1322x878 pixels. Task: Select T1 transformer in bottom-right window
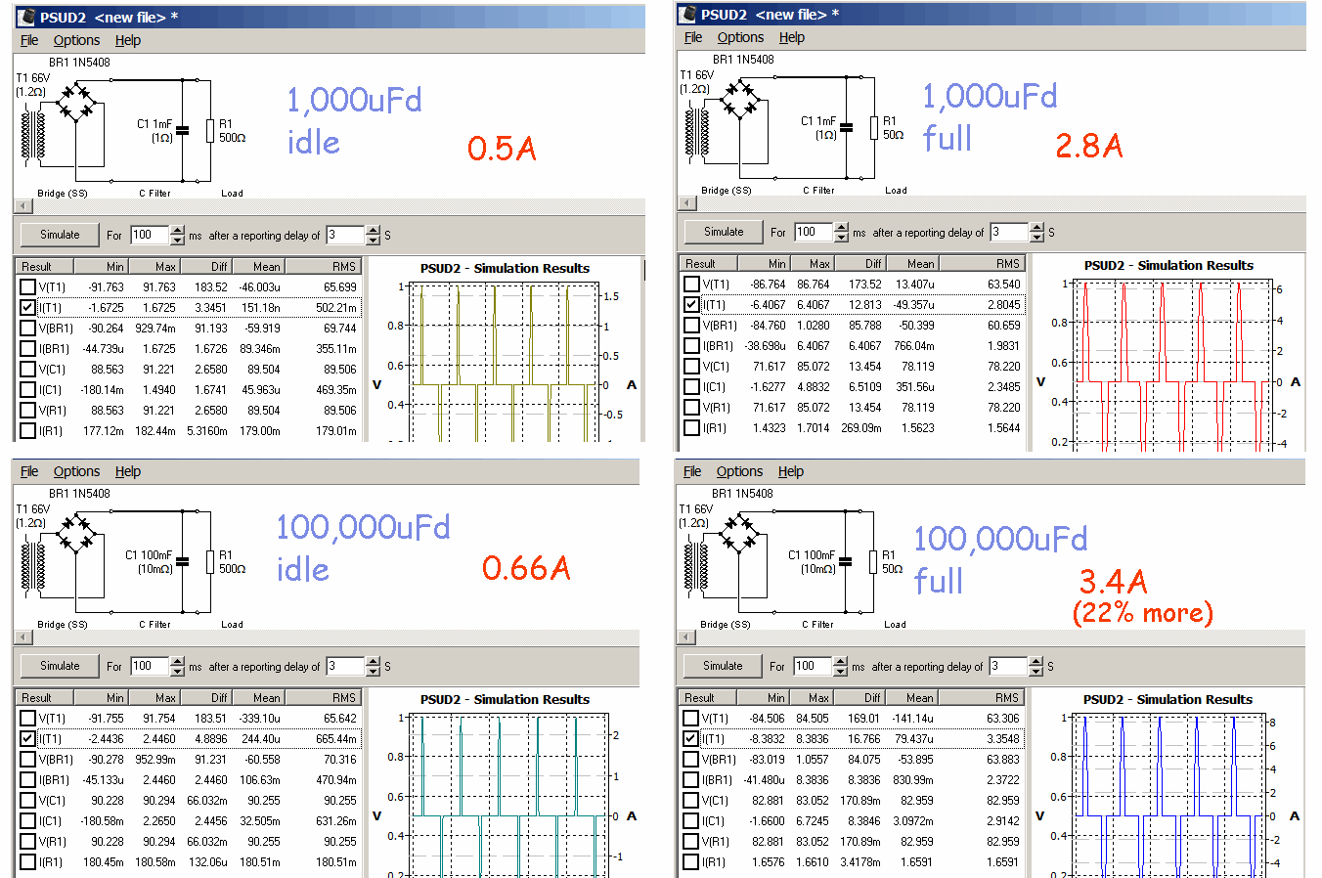696,566
